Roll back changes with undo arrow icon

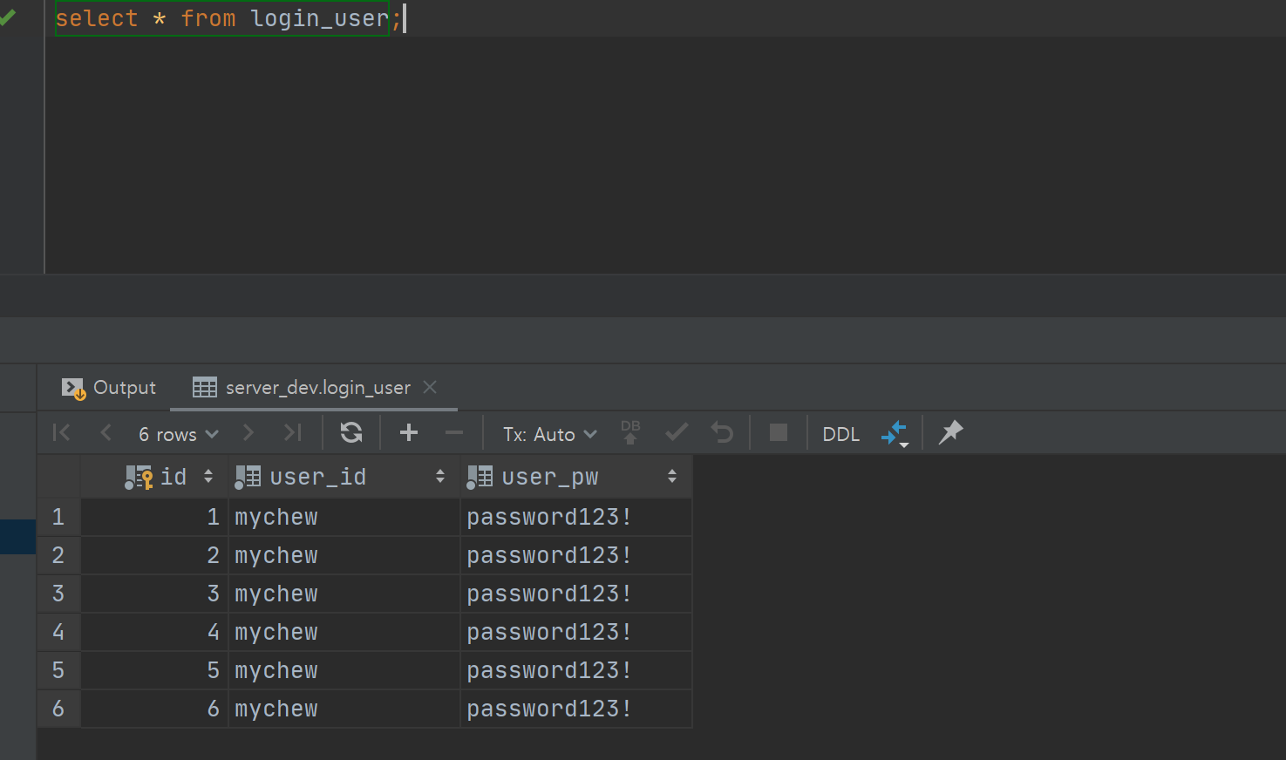pos(722,432)
